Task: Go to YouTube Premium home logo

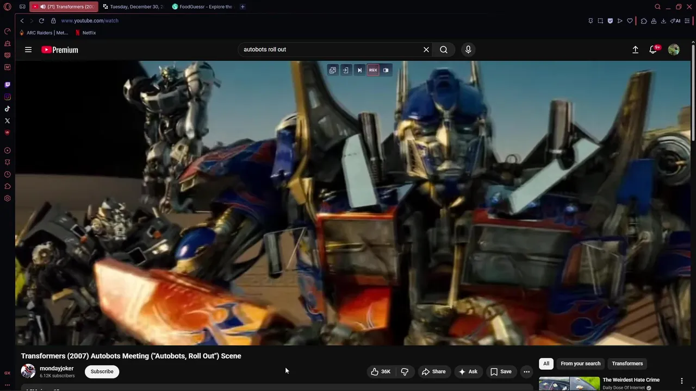Action: pyautogui.click(x=60, y=49)
